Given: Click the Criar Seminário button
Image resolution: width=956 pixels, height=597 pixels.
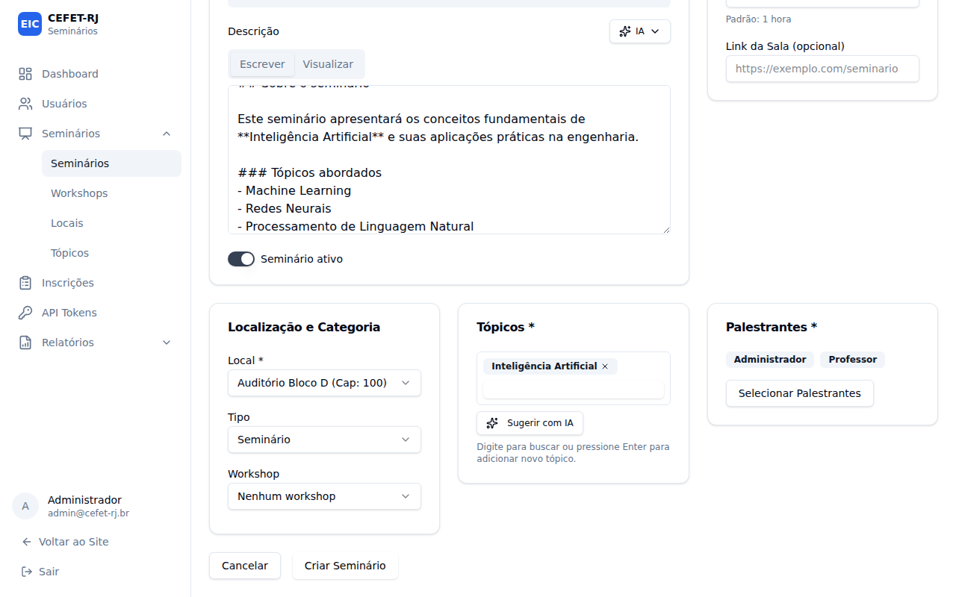Looking at the screenshot, I should tap(345, 566).
